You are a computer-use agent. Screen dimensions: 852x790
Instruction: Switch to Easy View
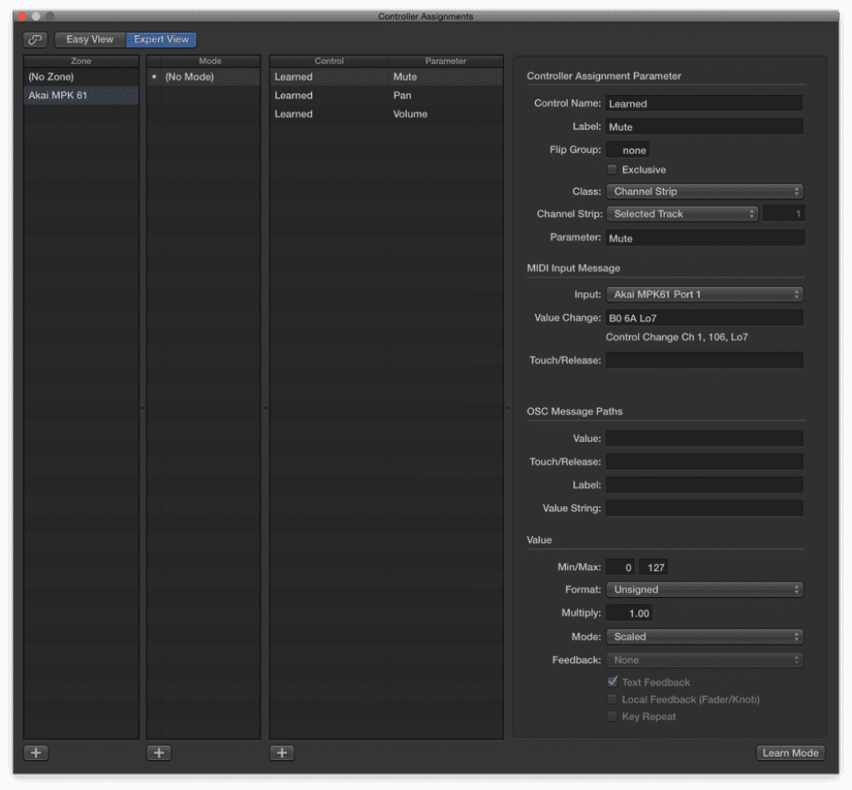point(89,39)
